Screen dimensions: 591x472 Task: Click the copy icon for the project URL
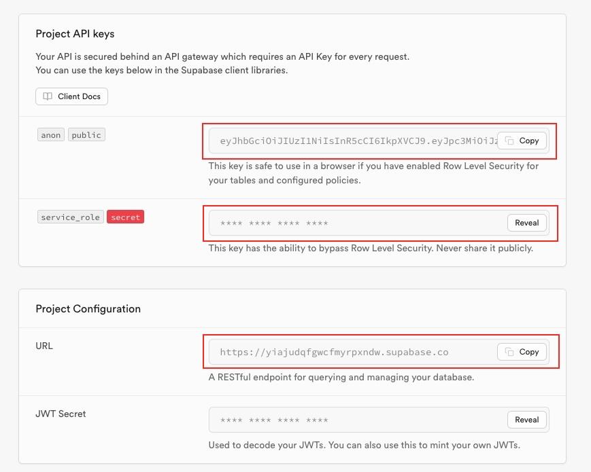pyautogui.click(x=509, y=352)
